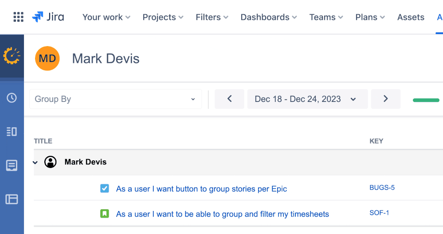Collapse the Mark Devis group row

coord(35,163)
